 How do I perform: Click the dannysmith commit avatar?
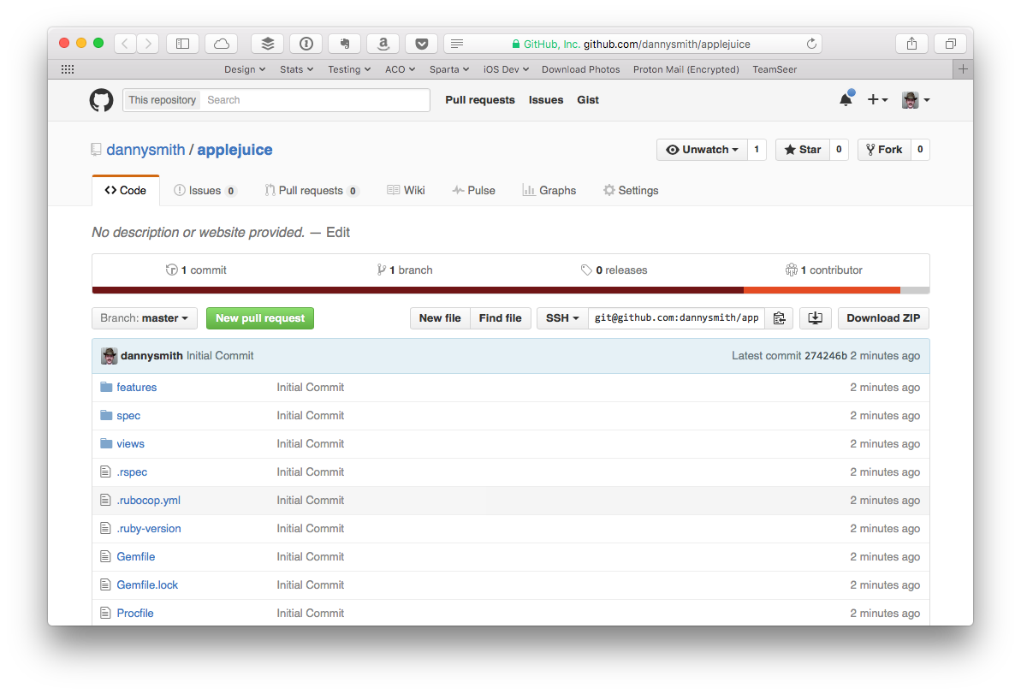click(x=110, y=356)
